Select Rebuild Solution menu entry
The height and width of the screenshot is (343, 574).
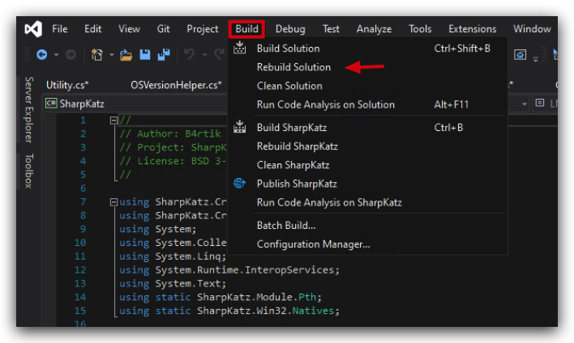[x=367, y=67]
